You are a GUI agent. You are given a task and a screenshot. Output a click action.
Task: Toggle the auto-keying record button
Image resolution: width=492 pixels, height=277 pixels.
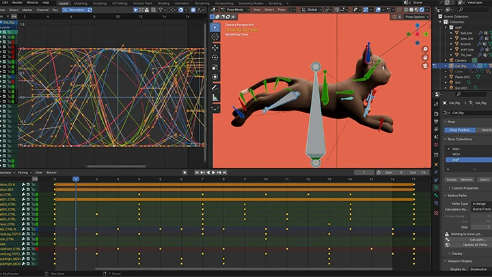click(184, 172)
